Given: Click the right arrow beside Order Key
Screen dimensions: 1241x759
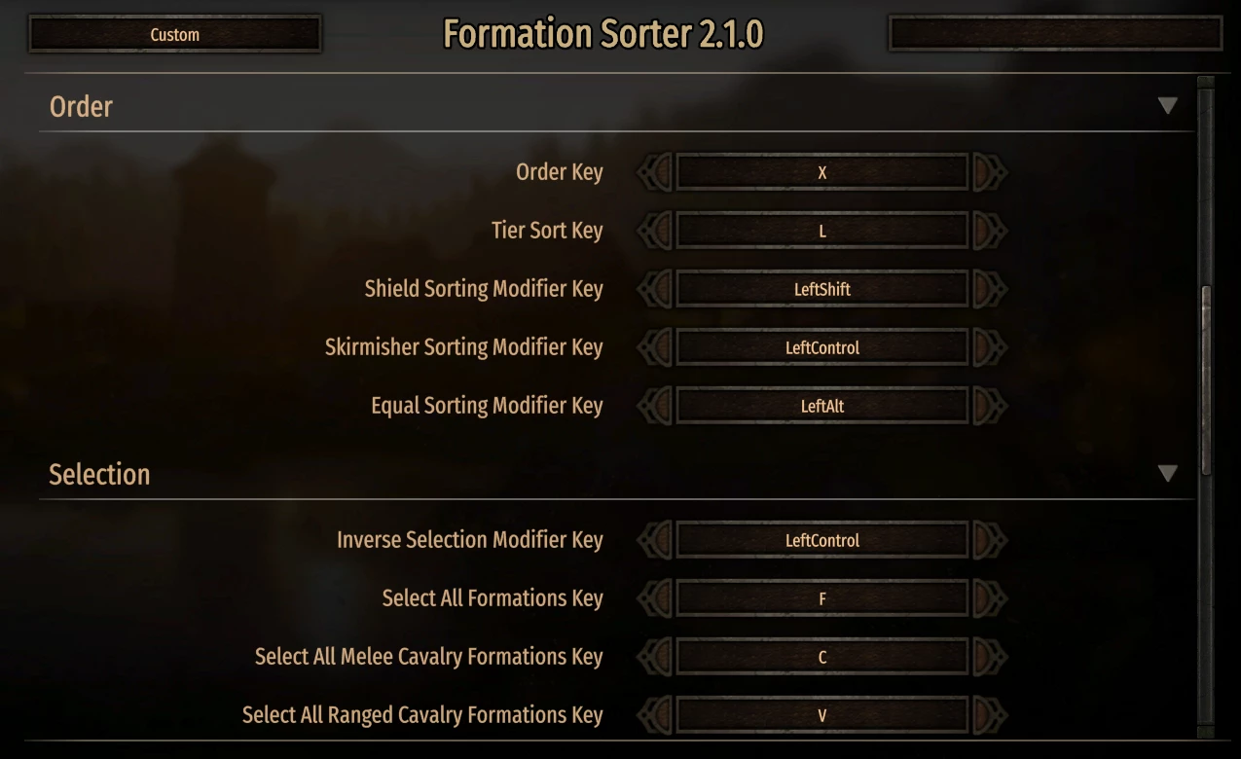Looking at the screenshot, I should pos(990,173).
